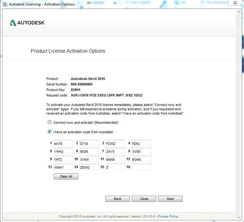Click the product name Autodesk Revit 2016
Viewport: 244px width, 222px height.
click(88, 79)
